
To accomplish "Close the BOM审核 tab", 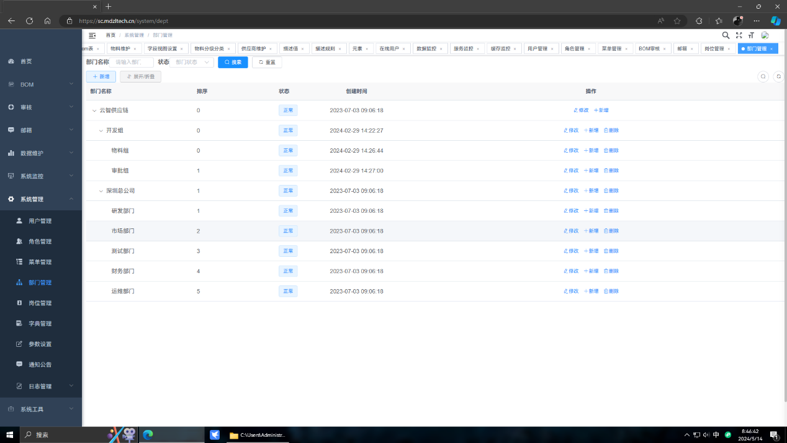I will coord(665,48).
